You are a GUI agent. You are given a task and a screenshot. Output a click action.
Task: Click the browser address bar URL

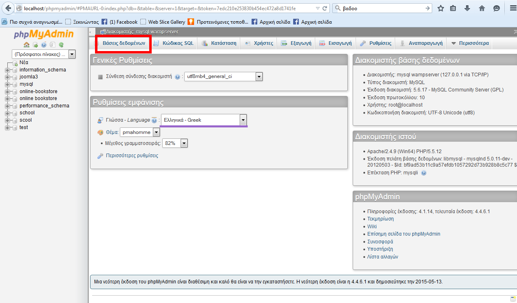pyautogui.click(x=160, y=8)
